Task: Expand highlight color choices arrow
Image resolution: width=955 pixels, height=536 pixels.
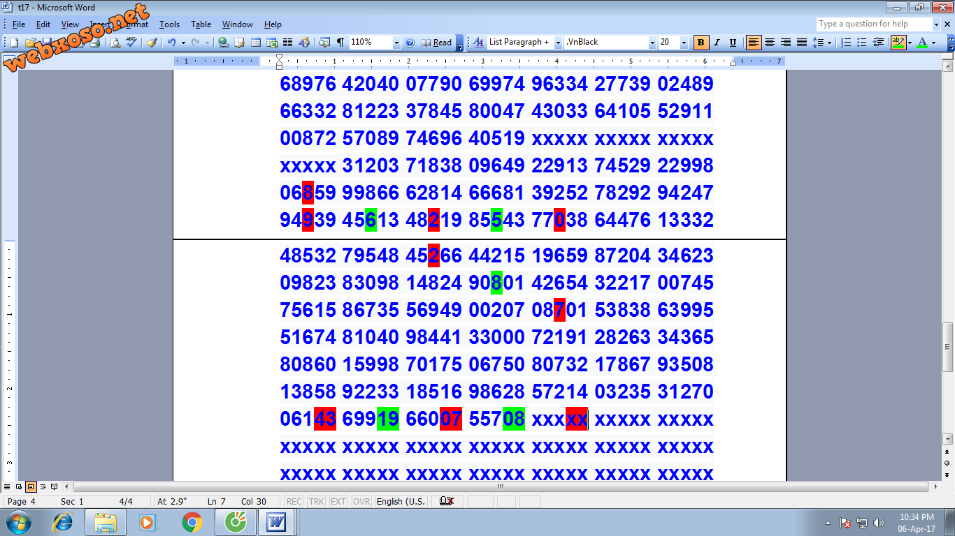Action: [910, 43]
